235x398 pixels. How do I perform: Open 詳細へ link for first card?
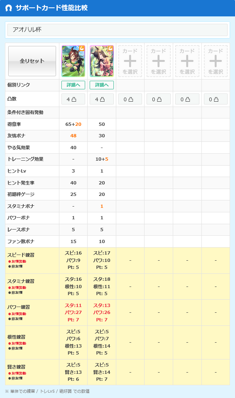[x=73, y=85]
